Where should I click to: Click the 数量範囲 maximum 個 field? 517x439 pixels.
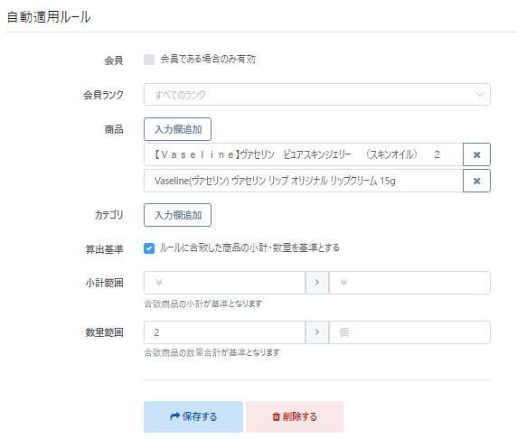409,332
